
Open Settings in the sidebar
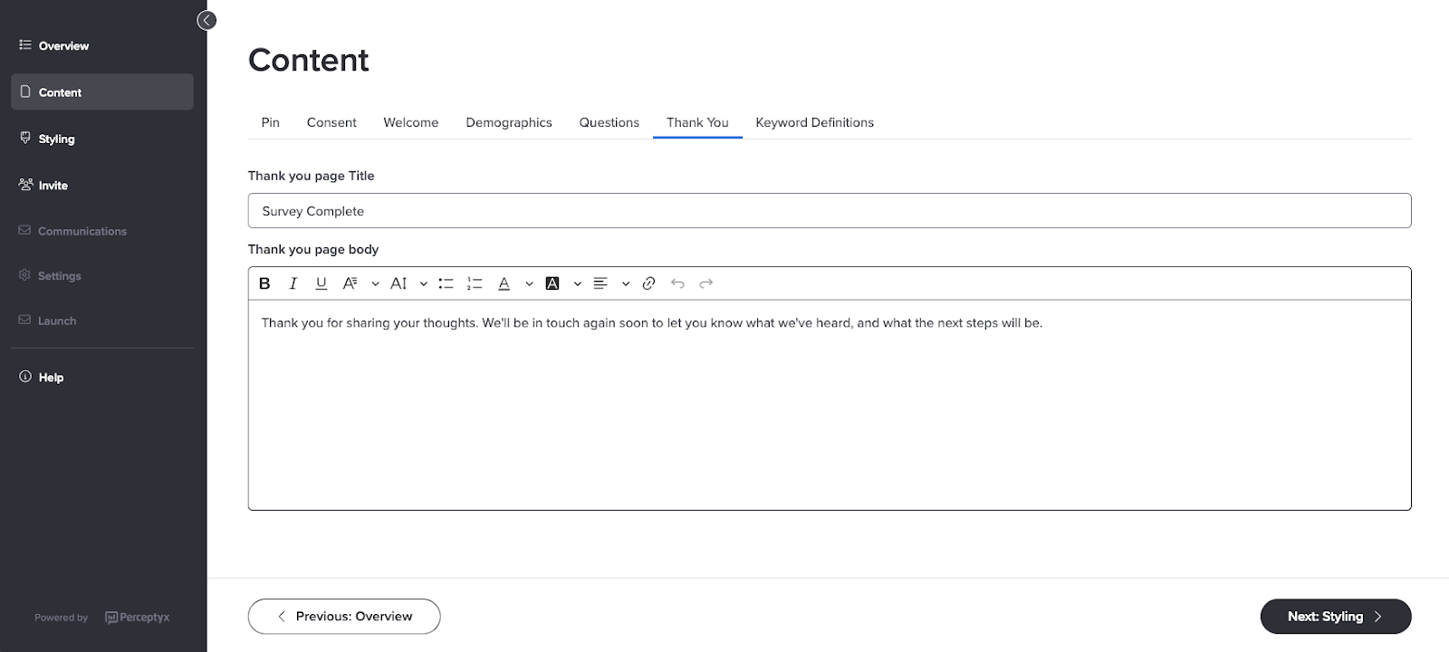click(x=102, y=275)
